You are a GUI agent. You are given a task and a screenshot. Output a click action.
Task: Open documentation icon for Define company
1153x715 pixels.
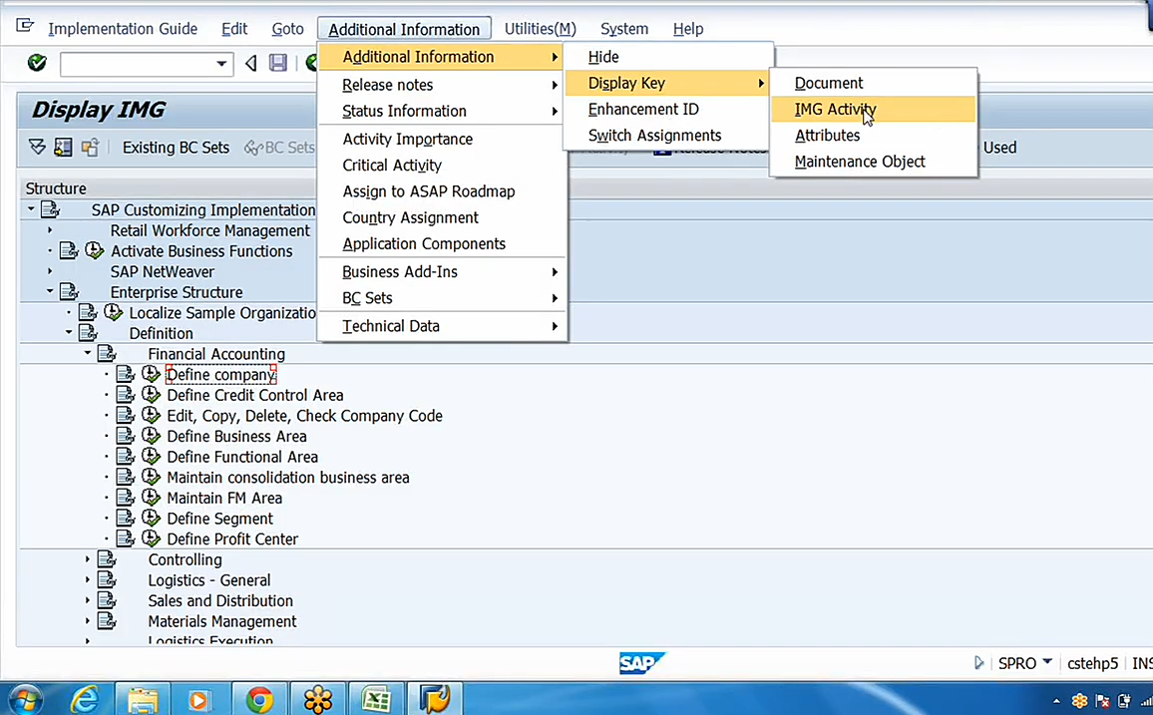click(x=126, y=374)
